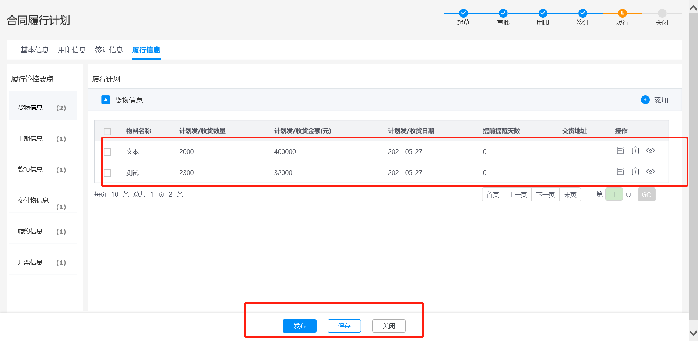Check the select-all checkbox in table header
Image resolution: width=698 pixels, height=341 pixels.
click(107, 131)
